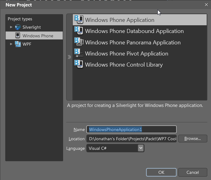This screenshot has width=211, height=180.
Task: Select the Windows Phone project type
Action: 34,35
